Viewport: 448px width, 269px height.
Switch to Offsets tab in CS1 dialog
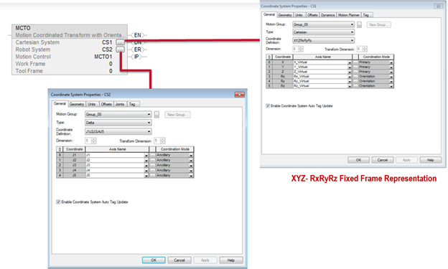312,15
